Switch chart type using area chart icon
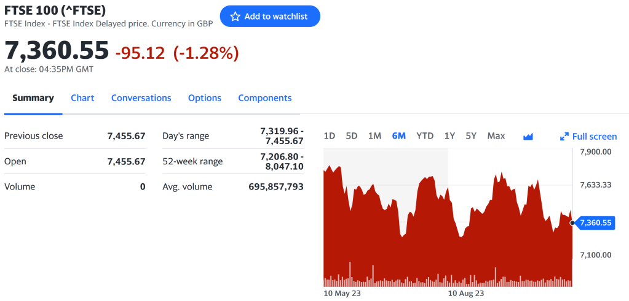Image resolution: width=629 pixels, height=301 pixels. coord(528,136)
